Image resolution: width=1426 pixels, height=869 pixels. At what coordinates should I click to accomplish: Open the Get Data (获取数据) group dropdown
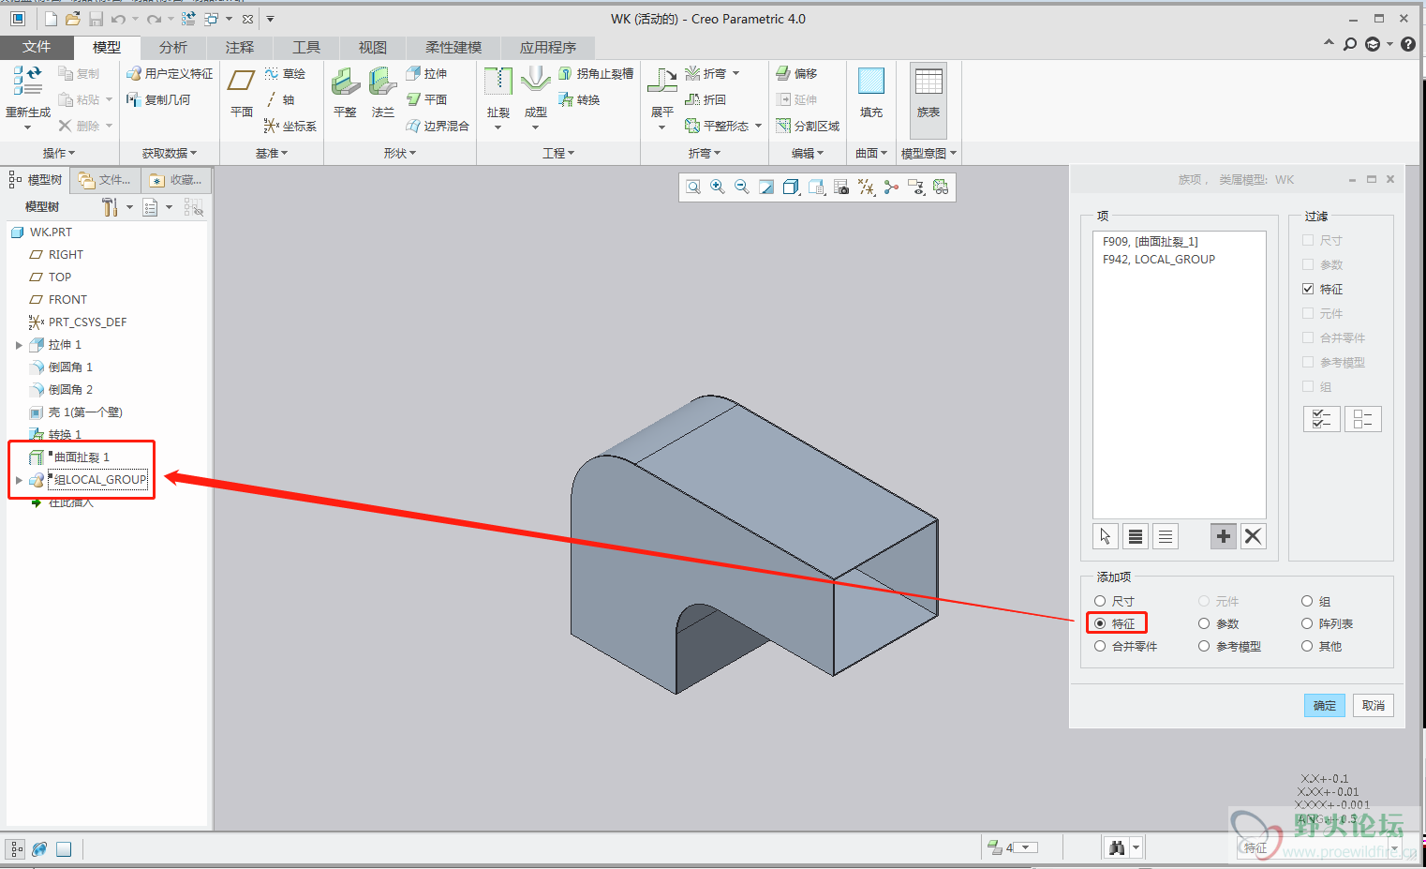click(x=170, y=153)
